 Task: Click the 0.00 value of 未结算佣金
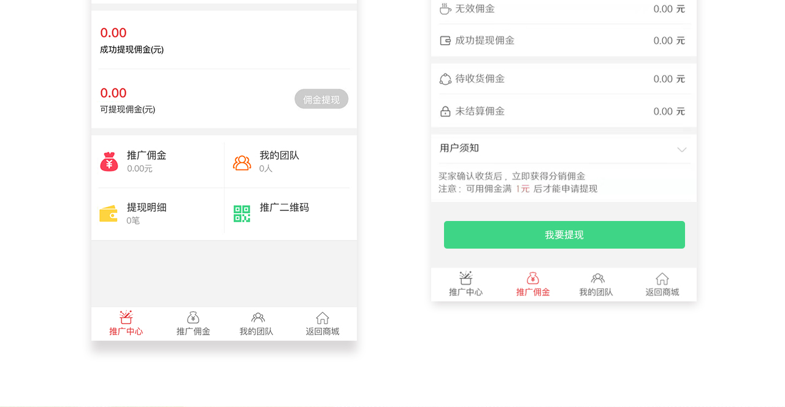tap(663, 112)
